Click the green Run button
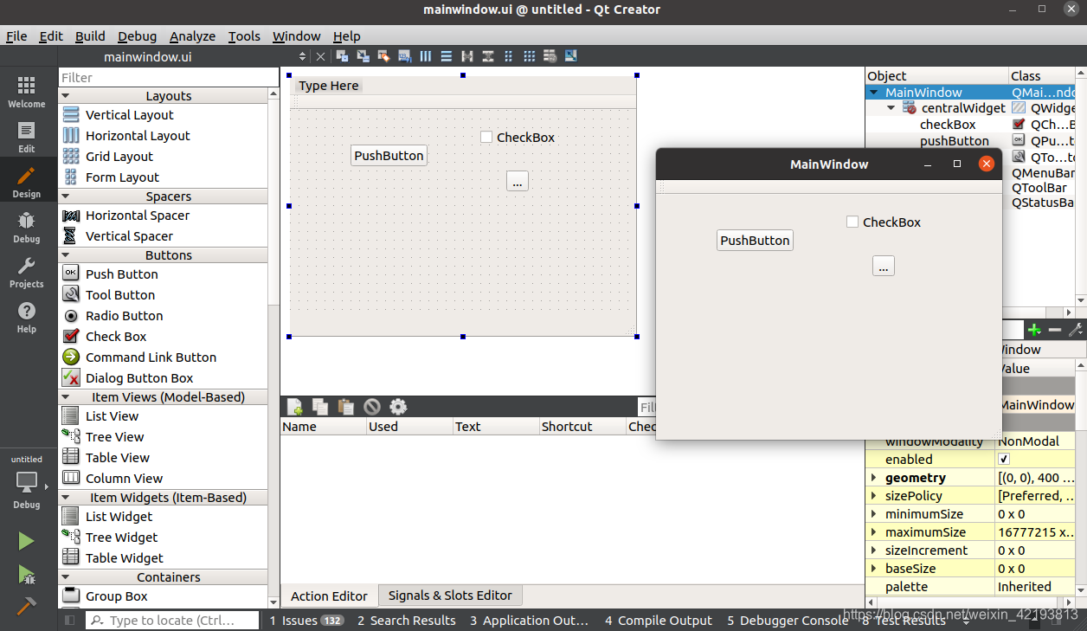1087x631 pixels. tap(26, 541)
